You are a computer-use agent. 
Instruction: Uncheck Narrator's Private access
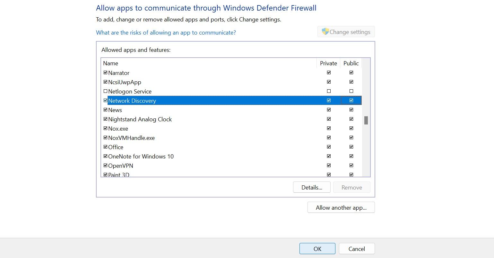328,72
